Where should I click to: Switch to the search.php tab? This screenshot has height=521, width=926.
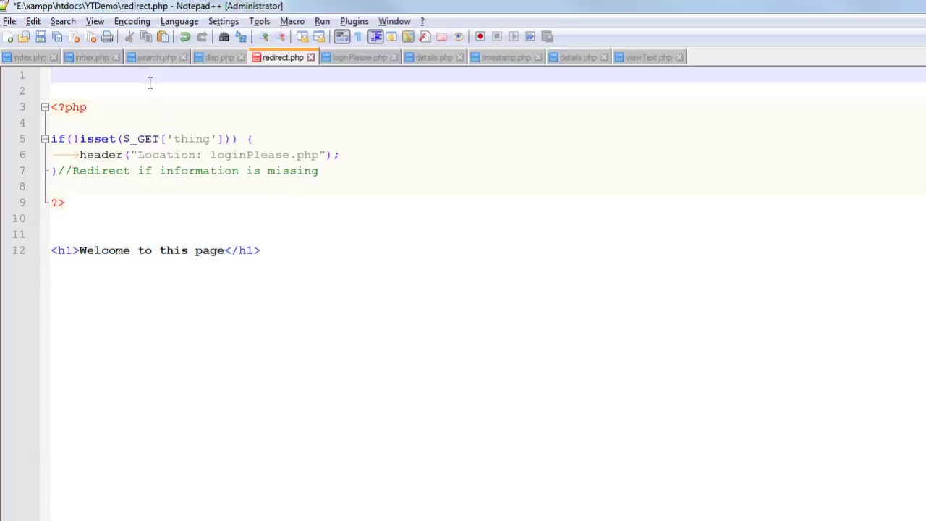157,57
